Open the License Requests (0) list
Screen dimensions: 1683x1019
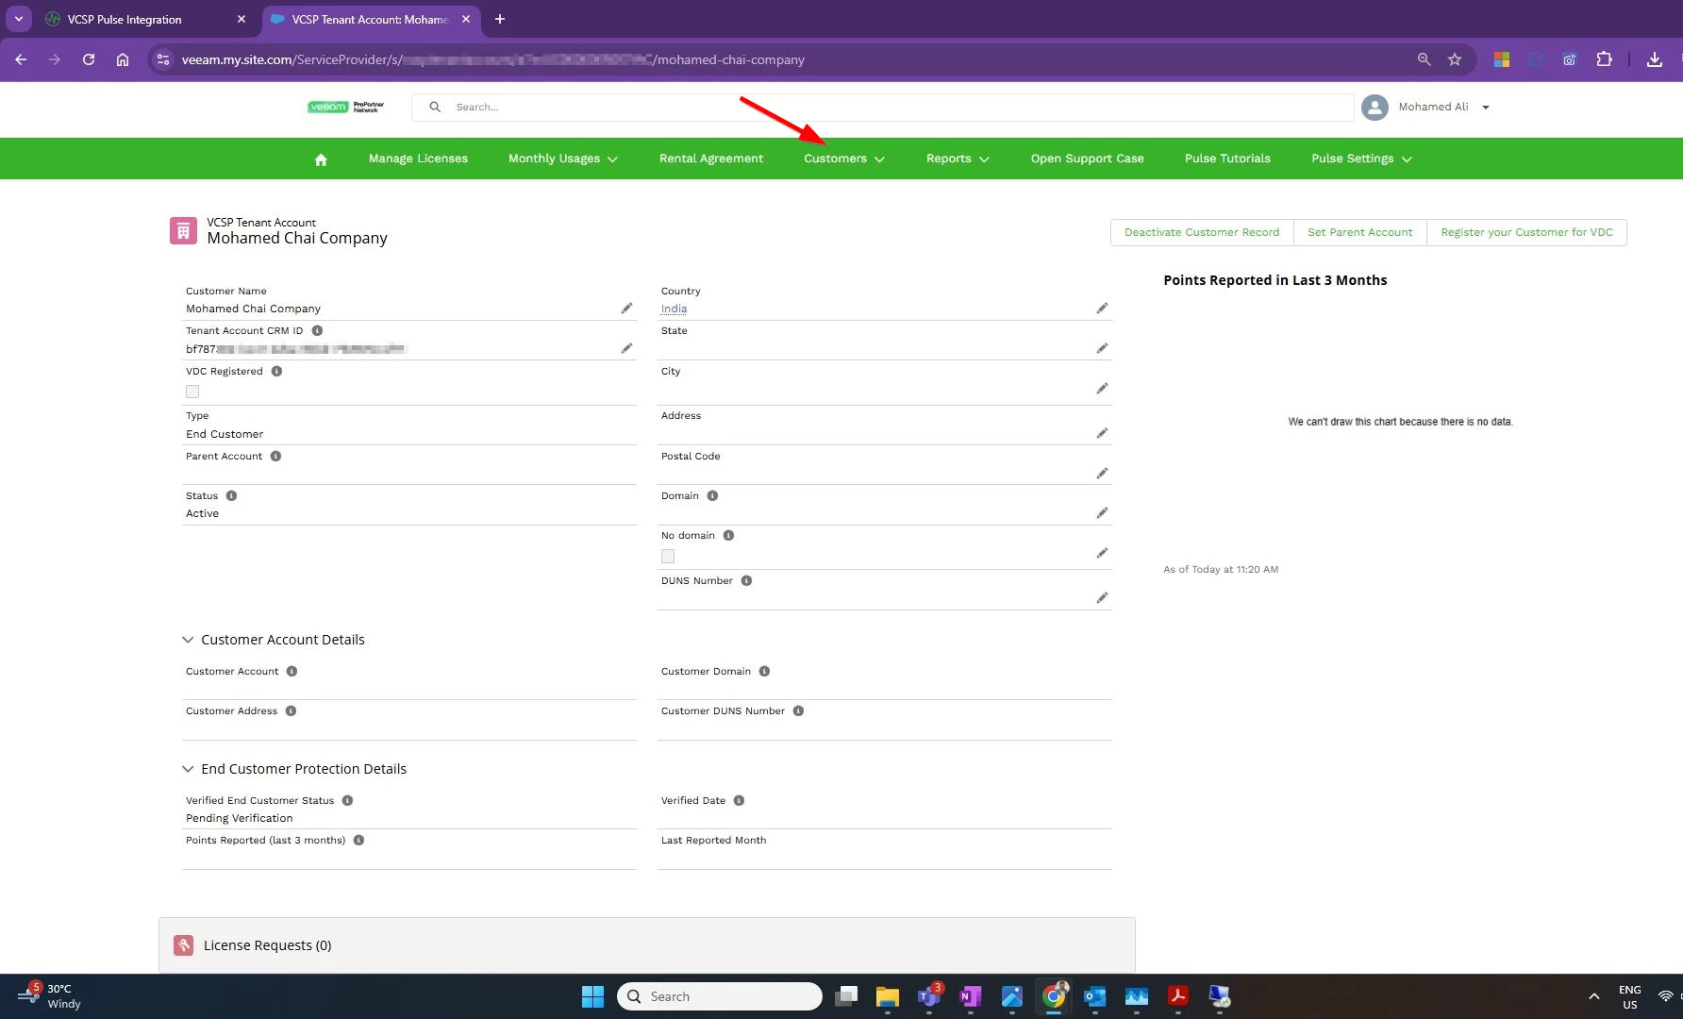pyautogui.click(x=267, y=945)
